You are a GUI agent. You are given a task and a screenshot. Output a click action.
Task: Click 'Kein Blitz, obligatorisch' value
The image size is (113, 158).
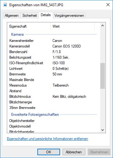click(69, 97)
